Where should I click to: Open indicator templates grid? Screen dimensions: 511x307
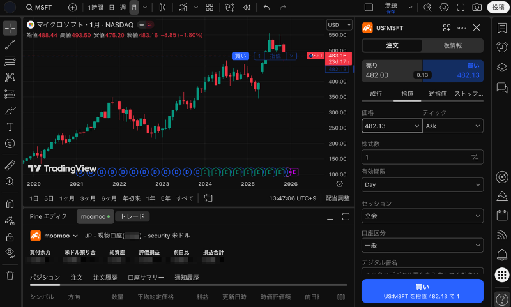(x=210, y=8)
